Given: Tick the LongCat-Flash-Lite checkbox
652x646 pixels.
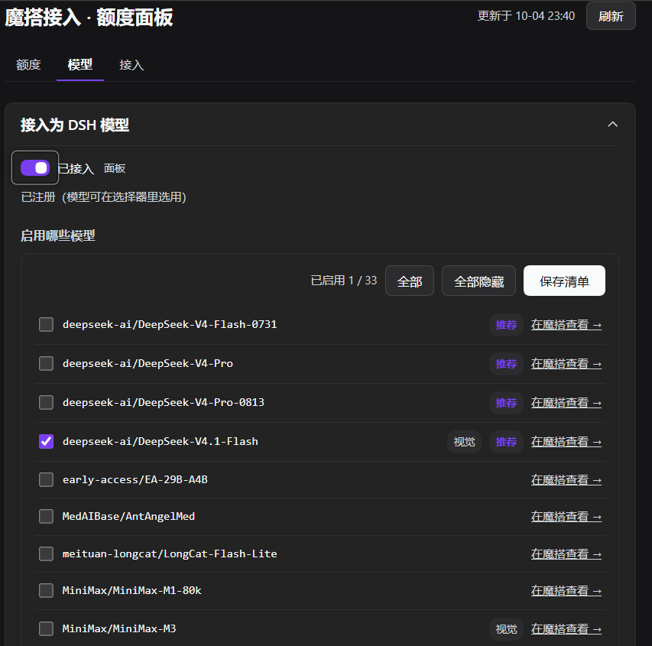Looking at the screenshot, I should point(46,554).
